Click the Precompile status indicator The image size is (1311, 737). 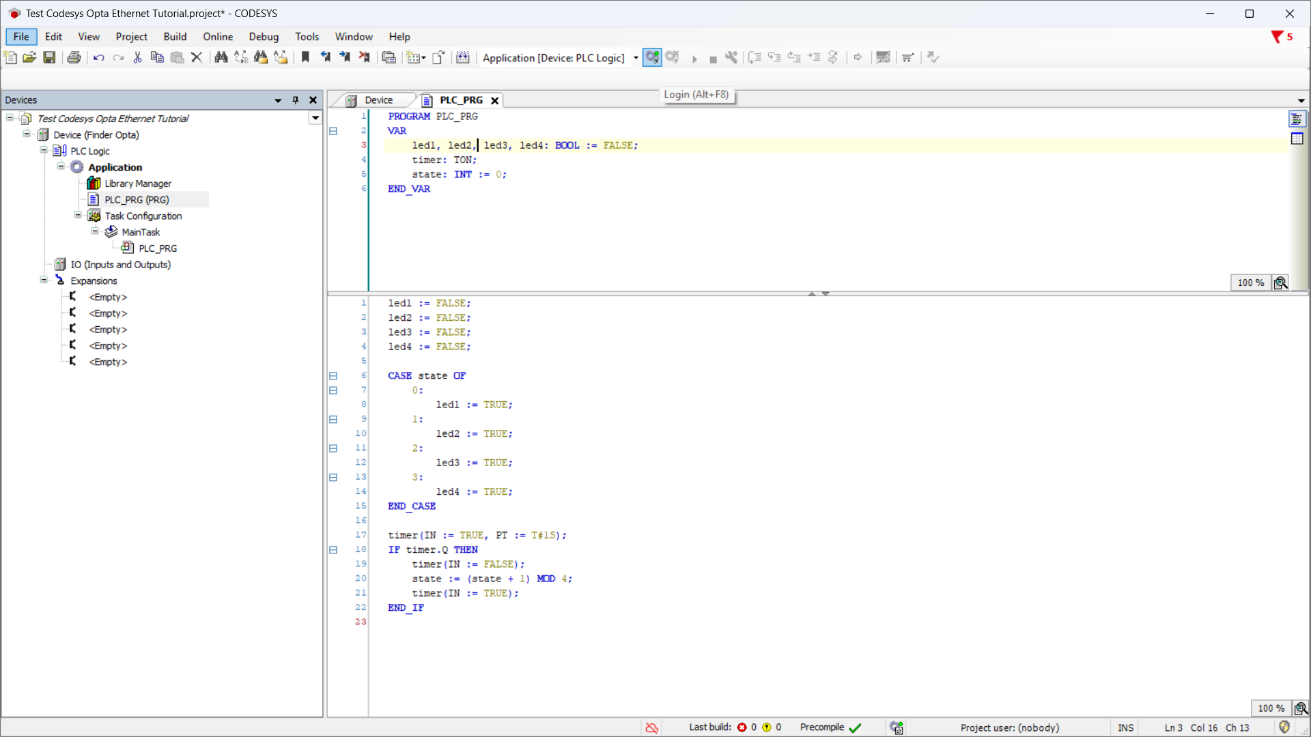pyautogui.click(x=830, y=727)
